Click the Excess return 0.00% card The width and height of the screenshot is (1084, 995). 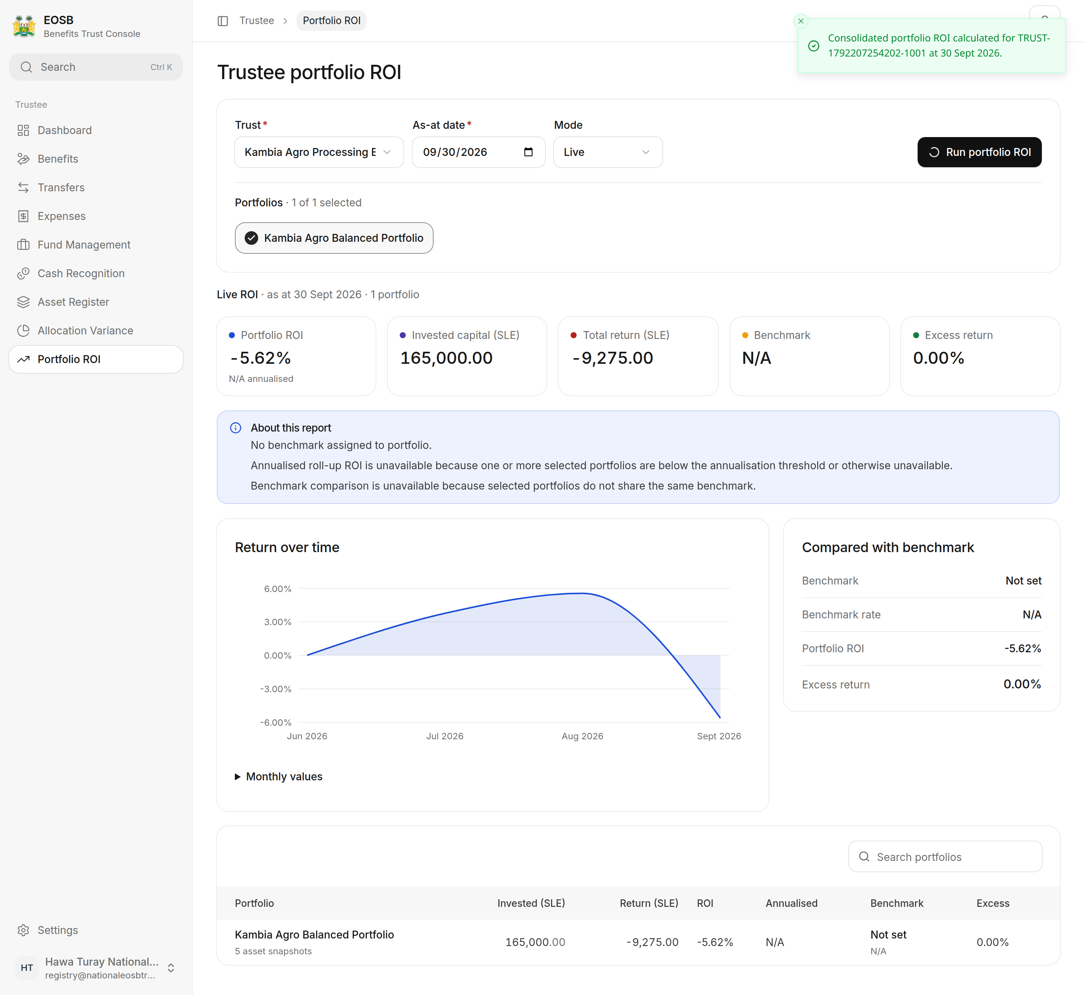tap(980, 356)
